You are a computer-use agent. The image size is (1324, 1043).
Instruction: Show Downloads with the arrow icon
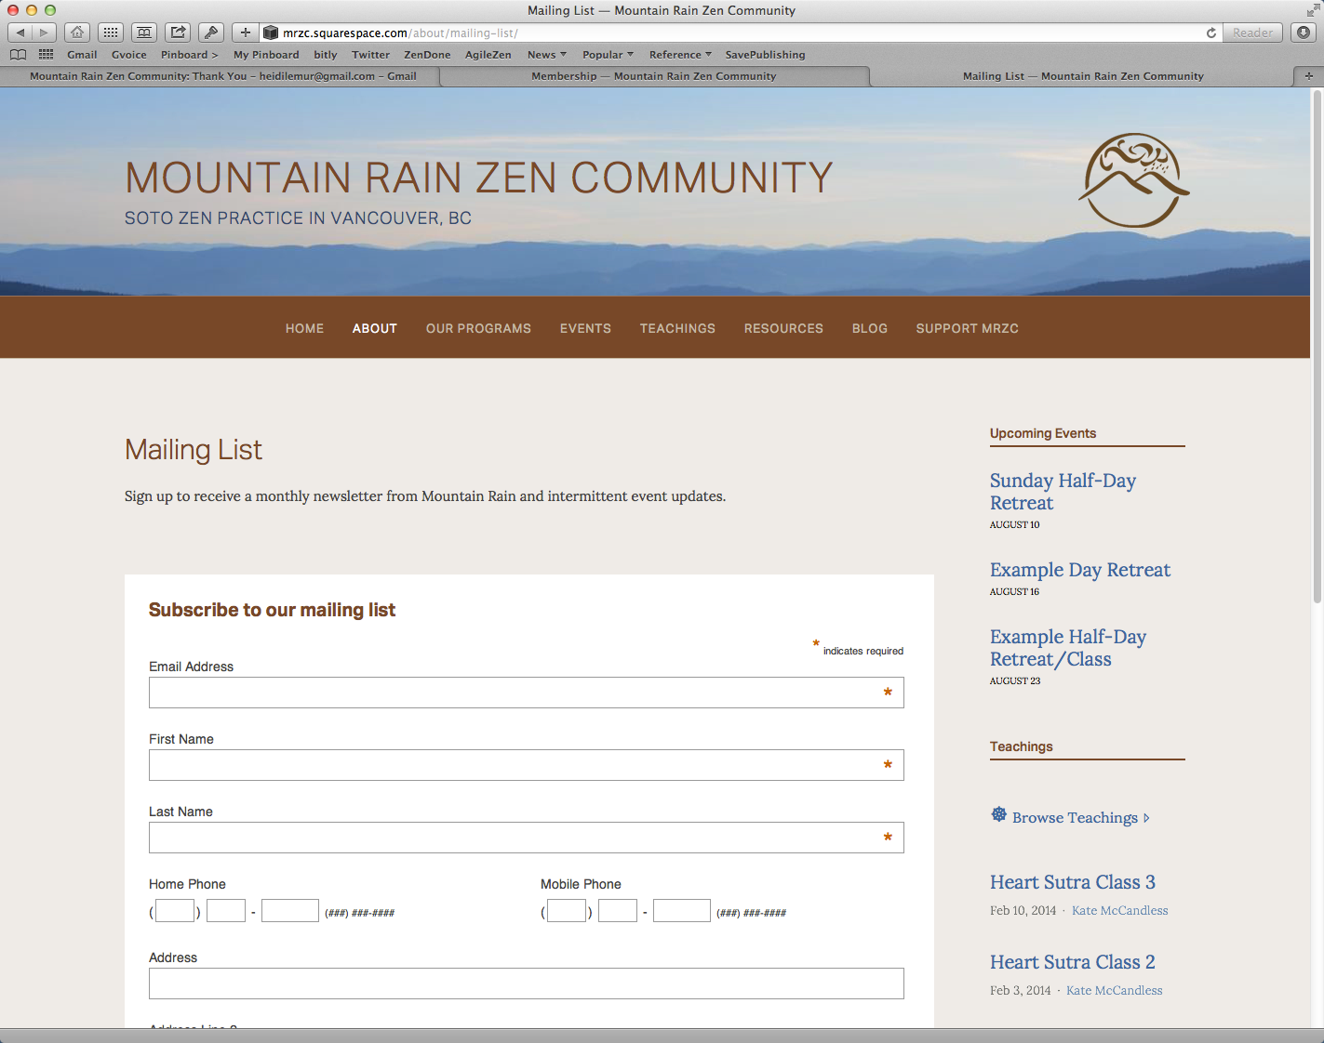click(1304, 33)
